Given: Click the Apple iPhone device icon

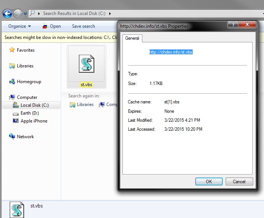Looking at the screenshot, I should 16,121.
